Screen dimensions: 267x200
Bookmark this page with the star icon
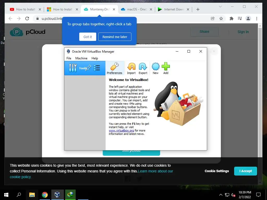(x=221, y=18)
